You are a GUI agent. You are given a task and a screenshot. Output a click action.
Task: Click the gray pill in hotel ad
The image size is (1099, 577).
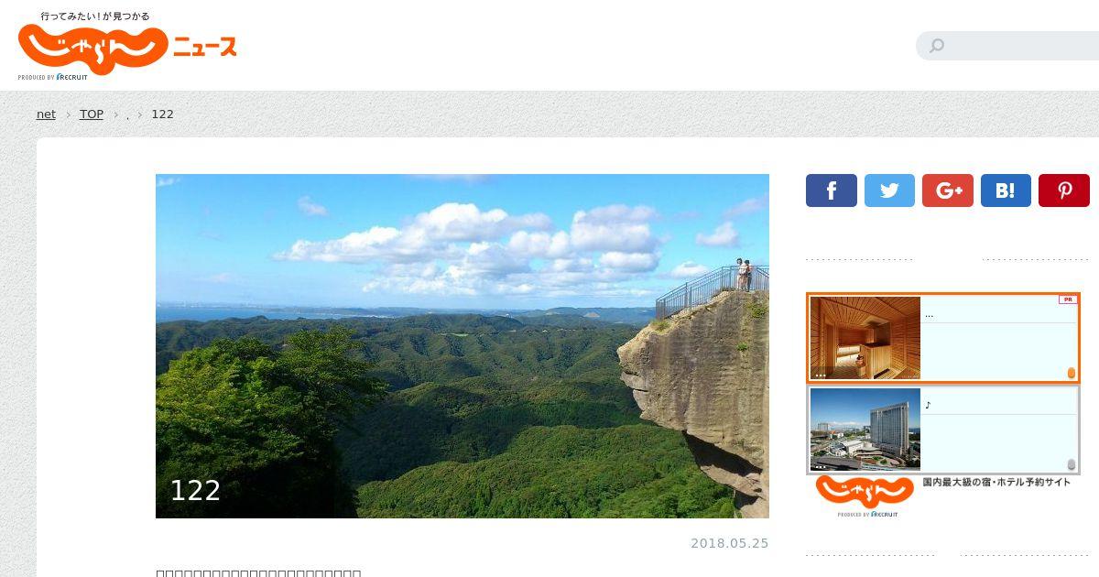tap(1072, 464)
